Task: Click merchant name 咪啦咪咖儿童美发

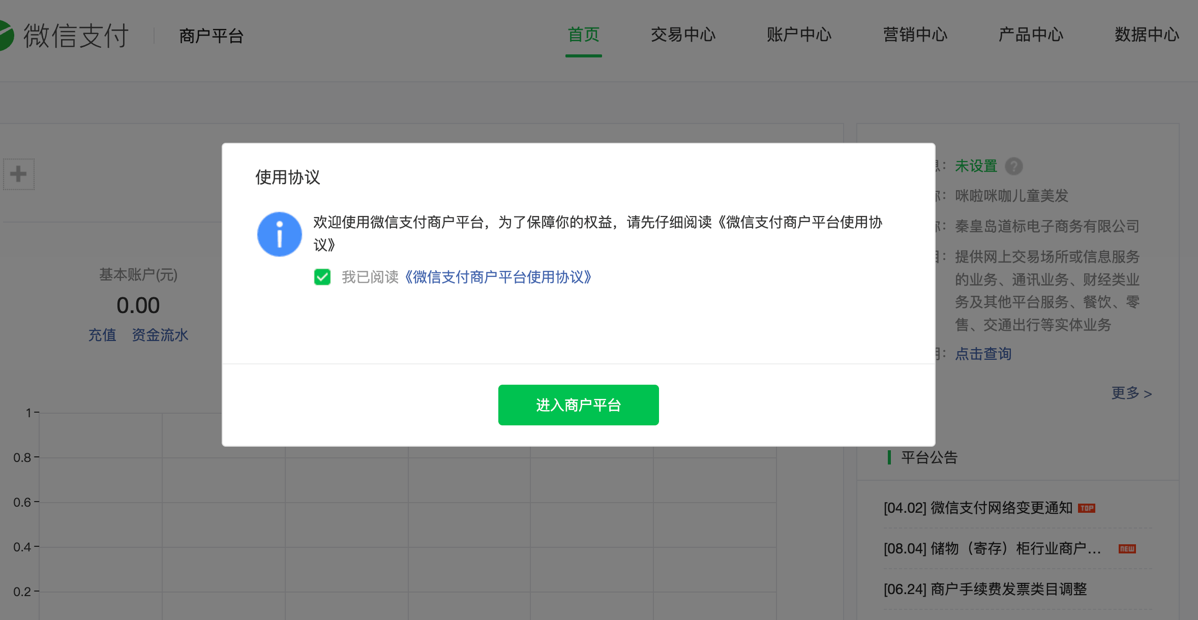Action: (1012, 196)
